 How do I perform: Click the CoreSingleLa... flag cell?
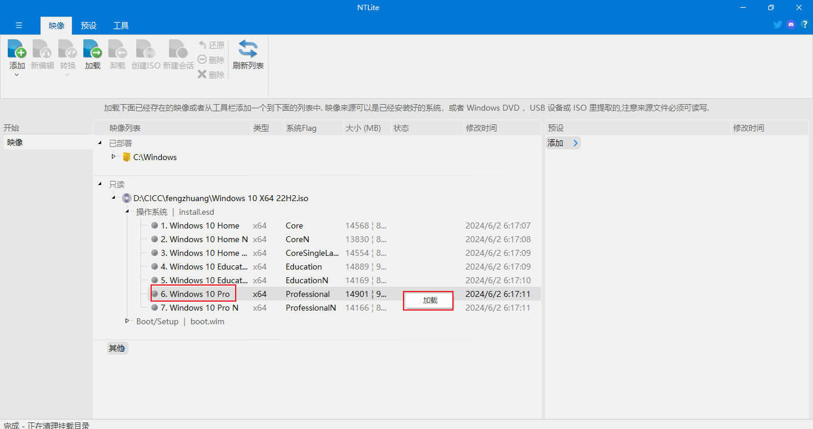click(x=312, y=253)
